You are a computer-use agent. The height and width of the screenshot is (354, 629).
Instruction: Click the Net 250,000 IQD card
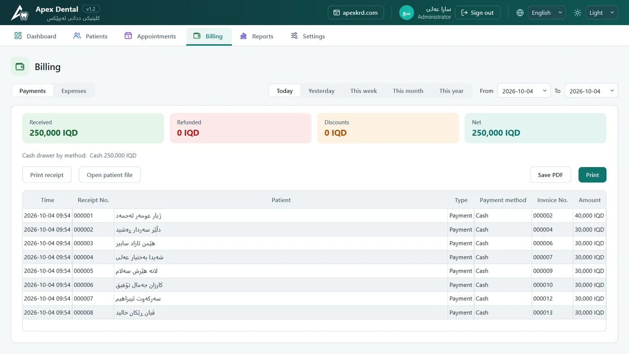coord(536,128)
